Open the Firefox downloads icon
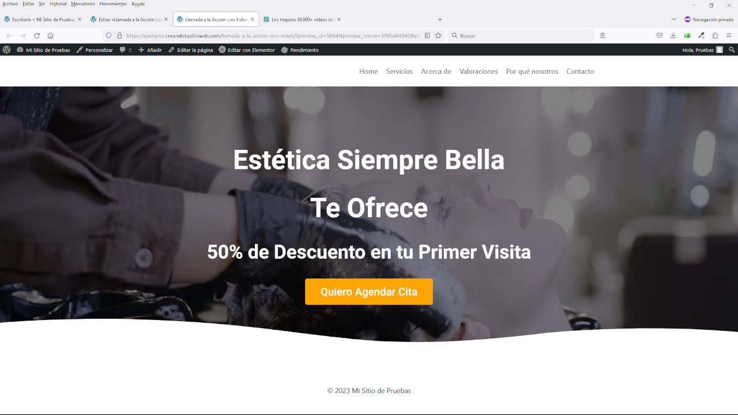This screenshot has width=738, height=415. [673, 36]
